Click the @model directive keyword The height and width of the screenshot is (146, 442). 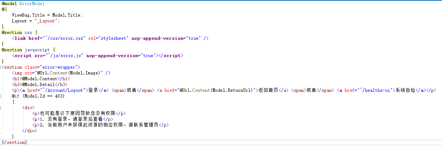coord(9,3)
